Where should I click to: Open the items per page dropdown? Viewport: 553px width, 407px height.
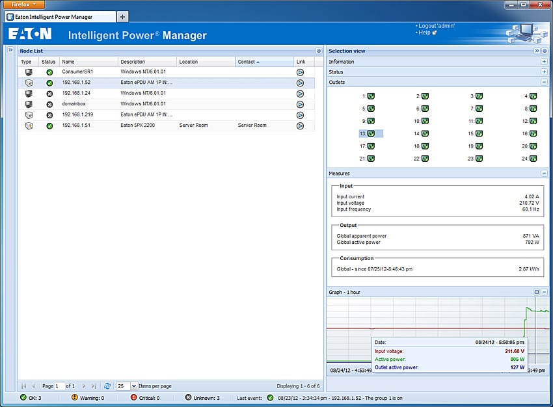click(x=133, y=386)
